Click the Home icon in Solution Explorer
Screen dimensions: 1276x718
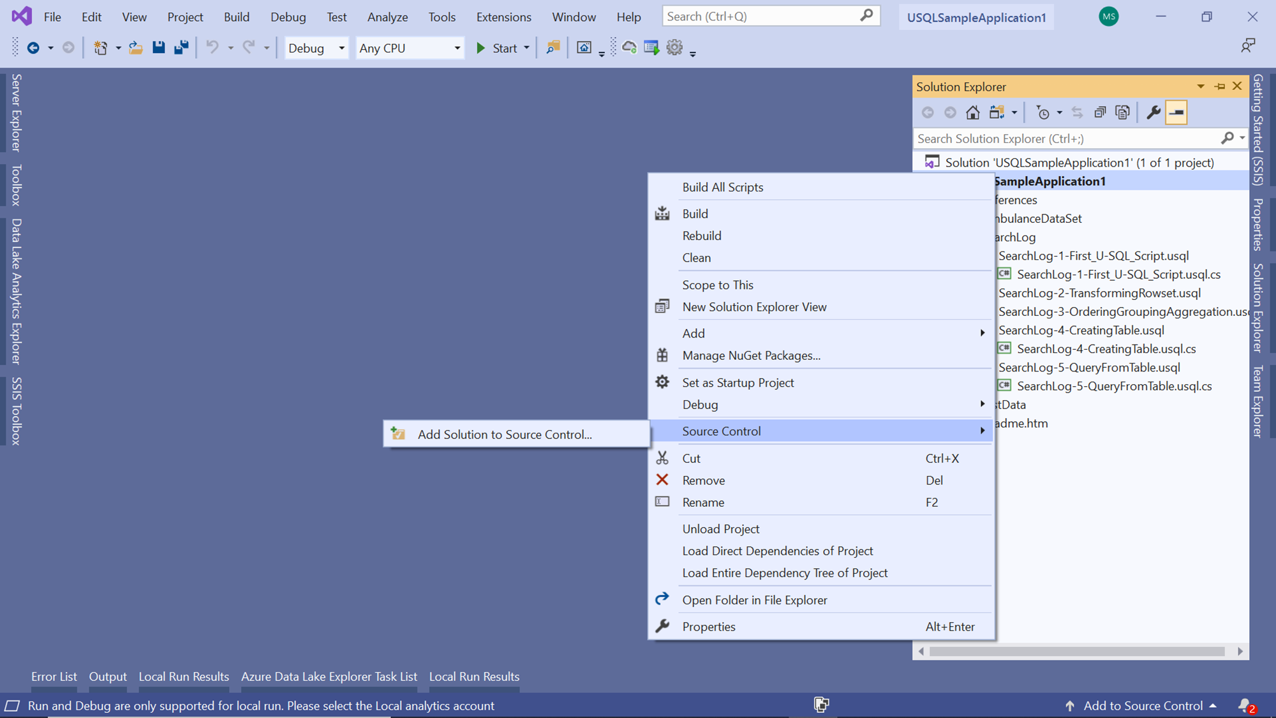(x=972, y=113)
